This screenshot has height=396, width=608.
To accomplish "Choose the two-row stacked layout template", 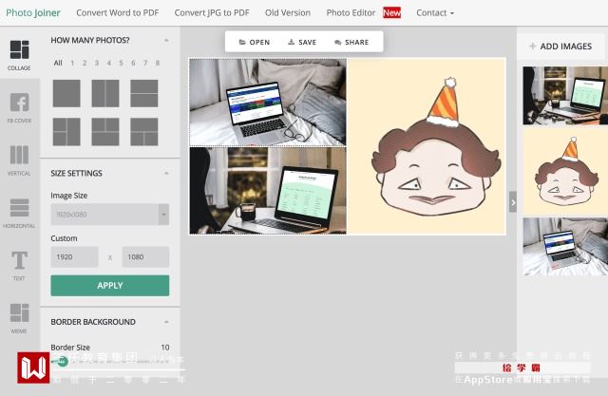I will [144, 93].
